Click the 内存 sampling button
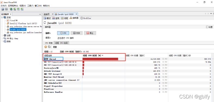The width and height of the screenshot is (214, 102). [76, 33]
